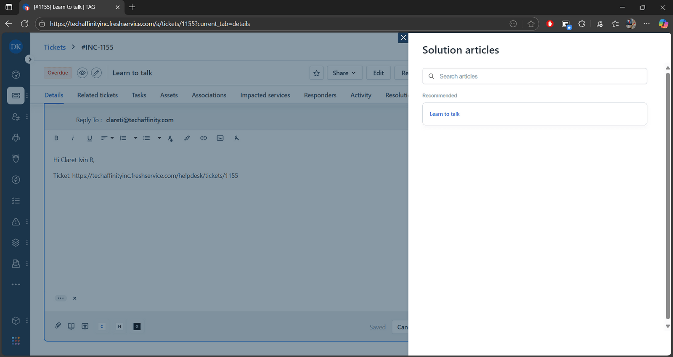This screenshot has width=673, height=357.
Task: Toggle underline formatting in reply editor
Action: pos(89,138)
